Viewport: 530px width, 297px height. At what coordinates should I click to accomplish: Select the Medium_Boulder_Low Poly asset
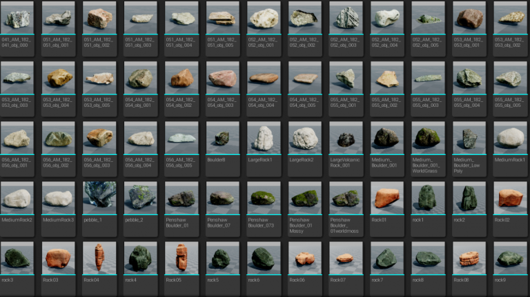pos(469,138)
